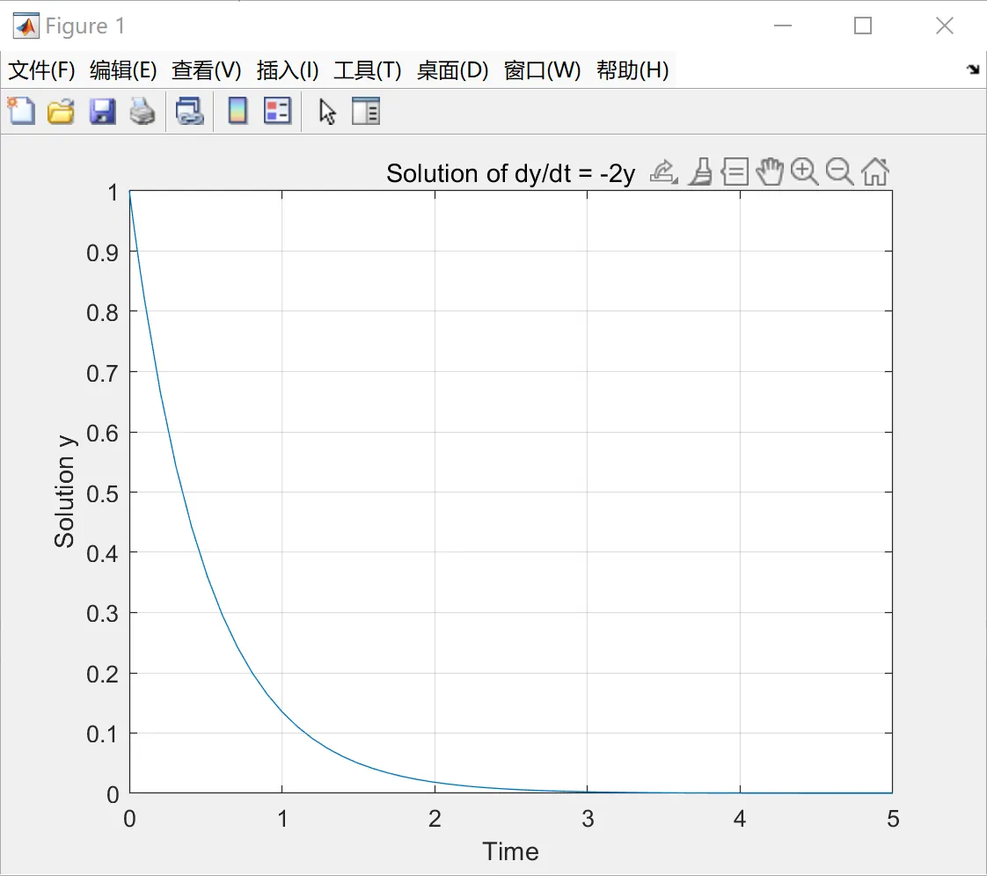The height and width of the screenshot is (876, 987).
Task: Open the 桌面(D) menu
Action: (x=452, y=69)
